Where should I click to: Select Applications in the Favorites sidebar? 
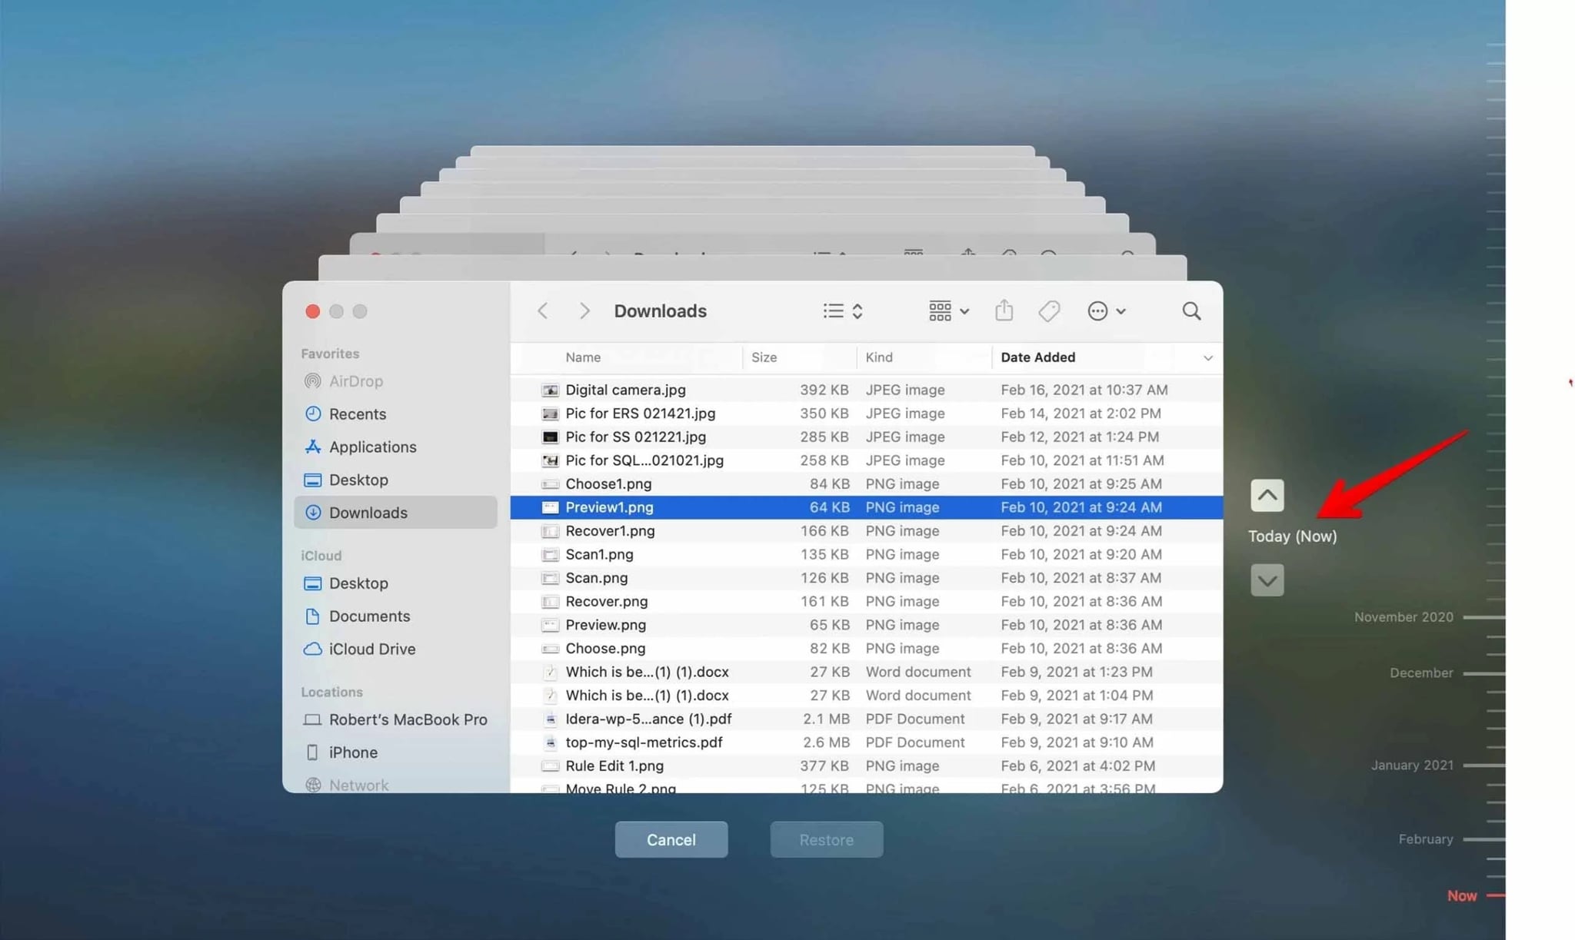(372, 447)
